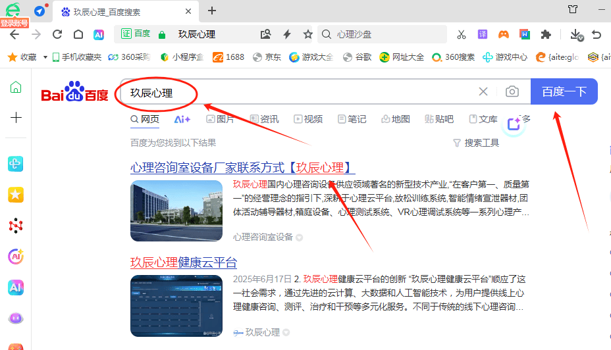Viewport: 611px width, 350px height.
Task: Switch to the 视频 search tab
Action: tap(308, 119)
